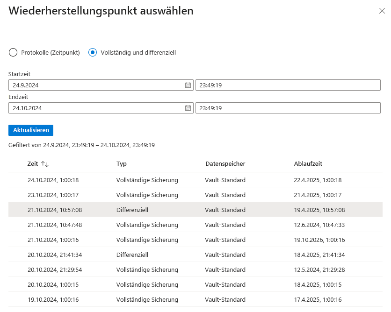Screen dimensions: 391x312
Task: Click the Zeit column header
Action: (x=32, y=164)
